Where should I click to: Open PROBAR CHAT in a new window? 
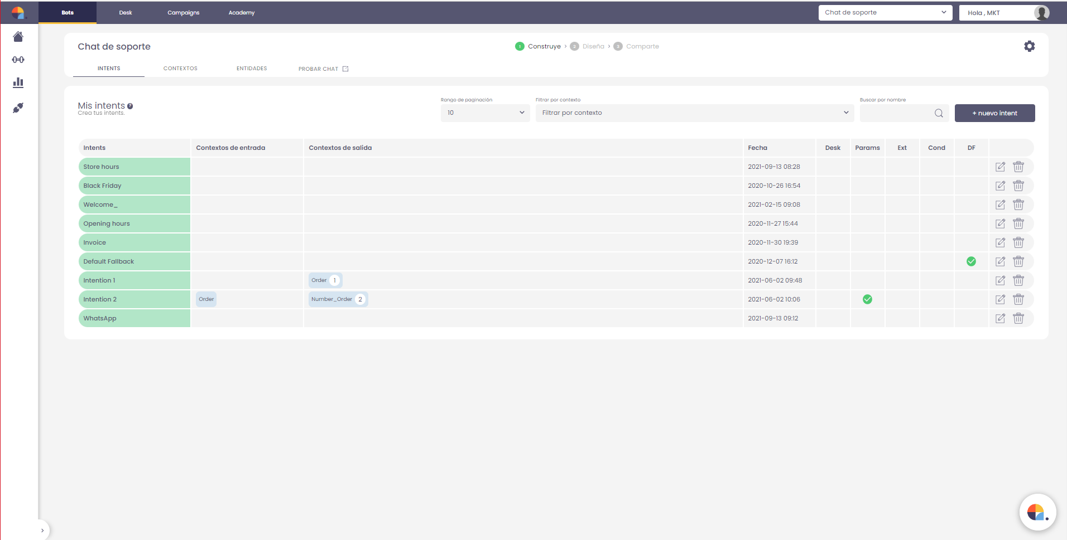click(x=323, y=68)
